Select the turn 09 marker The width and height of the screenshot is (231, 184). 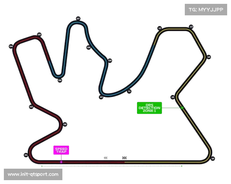coord(110,60)
